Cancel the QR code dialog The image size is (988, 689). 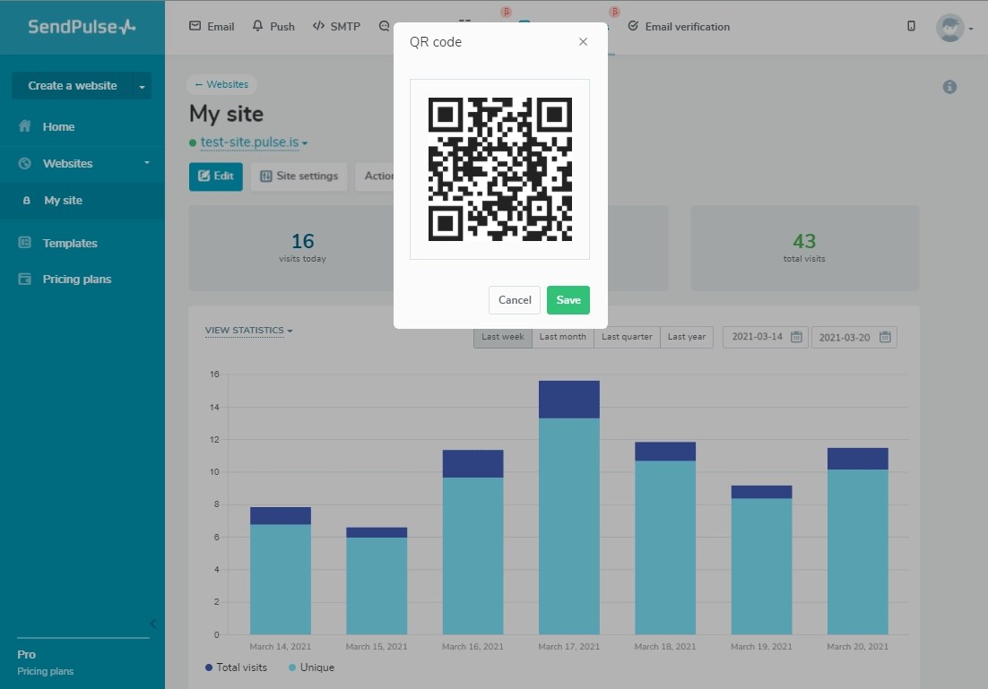coord(514,300)
